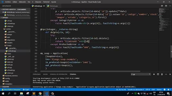Screen dimensions: 172x96
Task: Open the Depurar menu
Action: 38,2
